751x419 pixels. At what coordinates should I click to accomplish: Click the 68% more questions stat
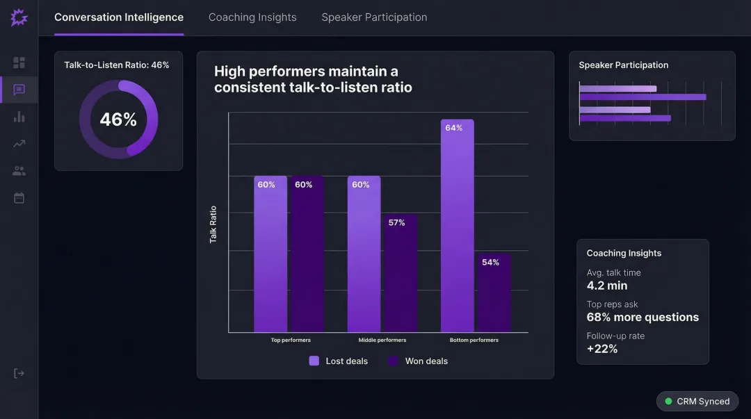coord(643,317)
